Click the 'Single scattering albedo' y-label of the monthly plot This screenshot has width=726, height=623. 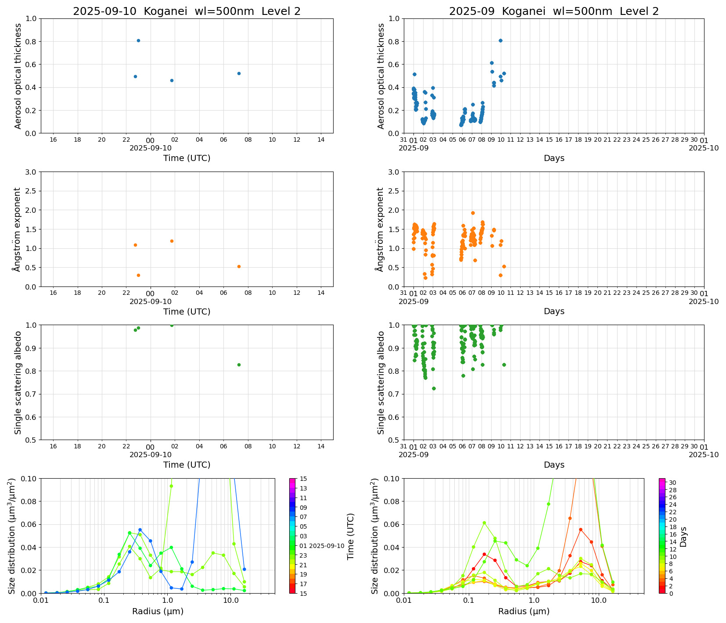pyautogui.click(x=381, y=383)
